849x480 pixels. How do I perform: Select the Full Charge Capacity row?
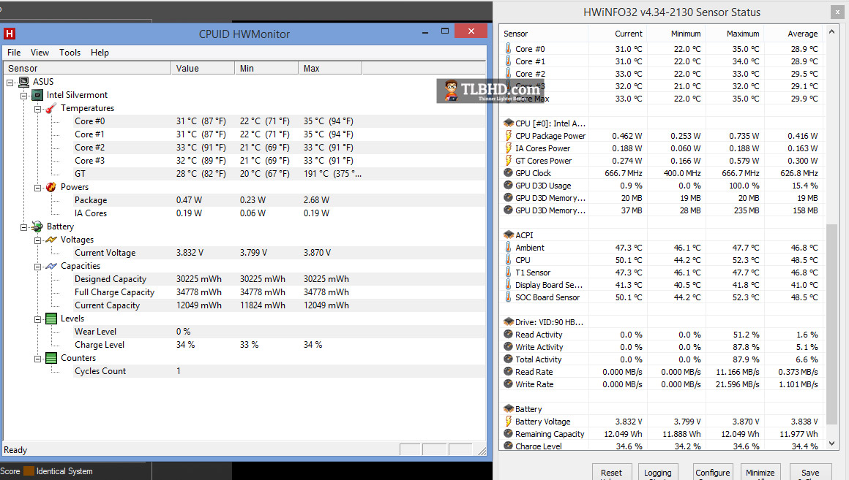pyautogui.click(x=280, y=292)
